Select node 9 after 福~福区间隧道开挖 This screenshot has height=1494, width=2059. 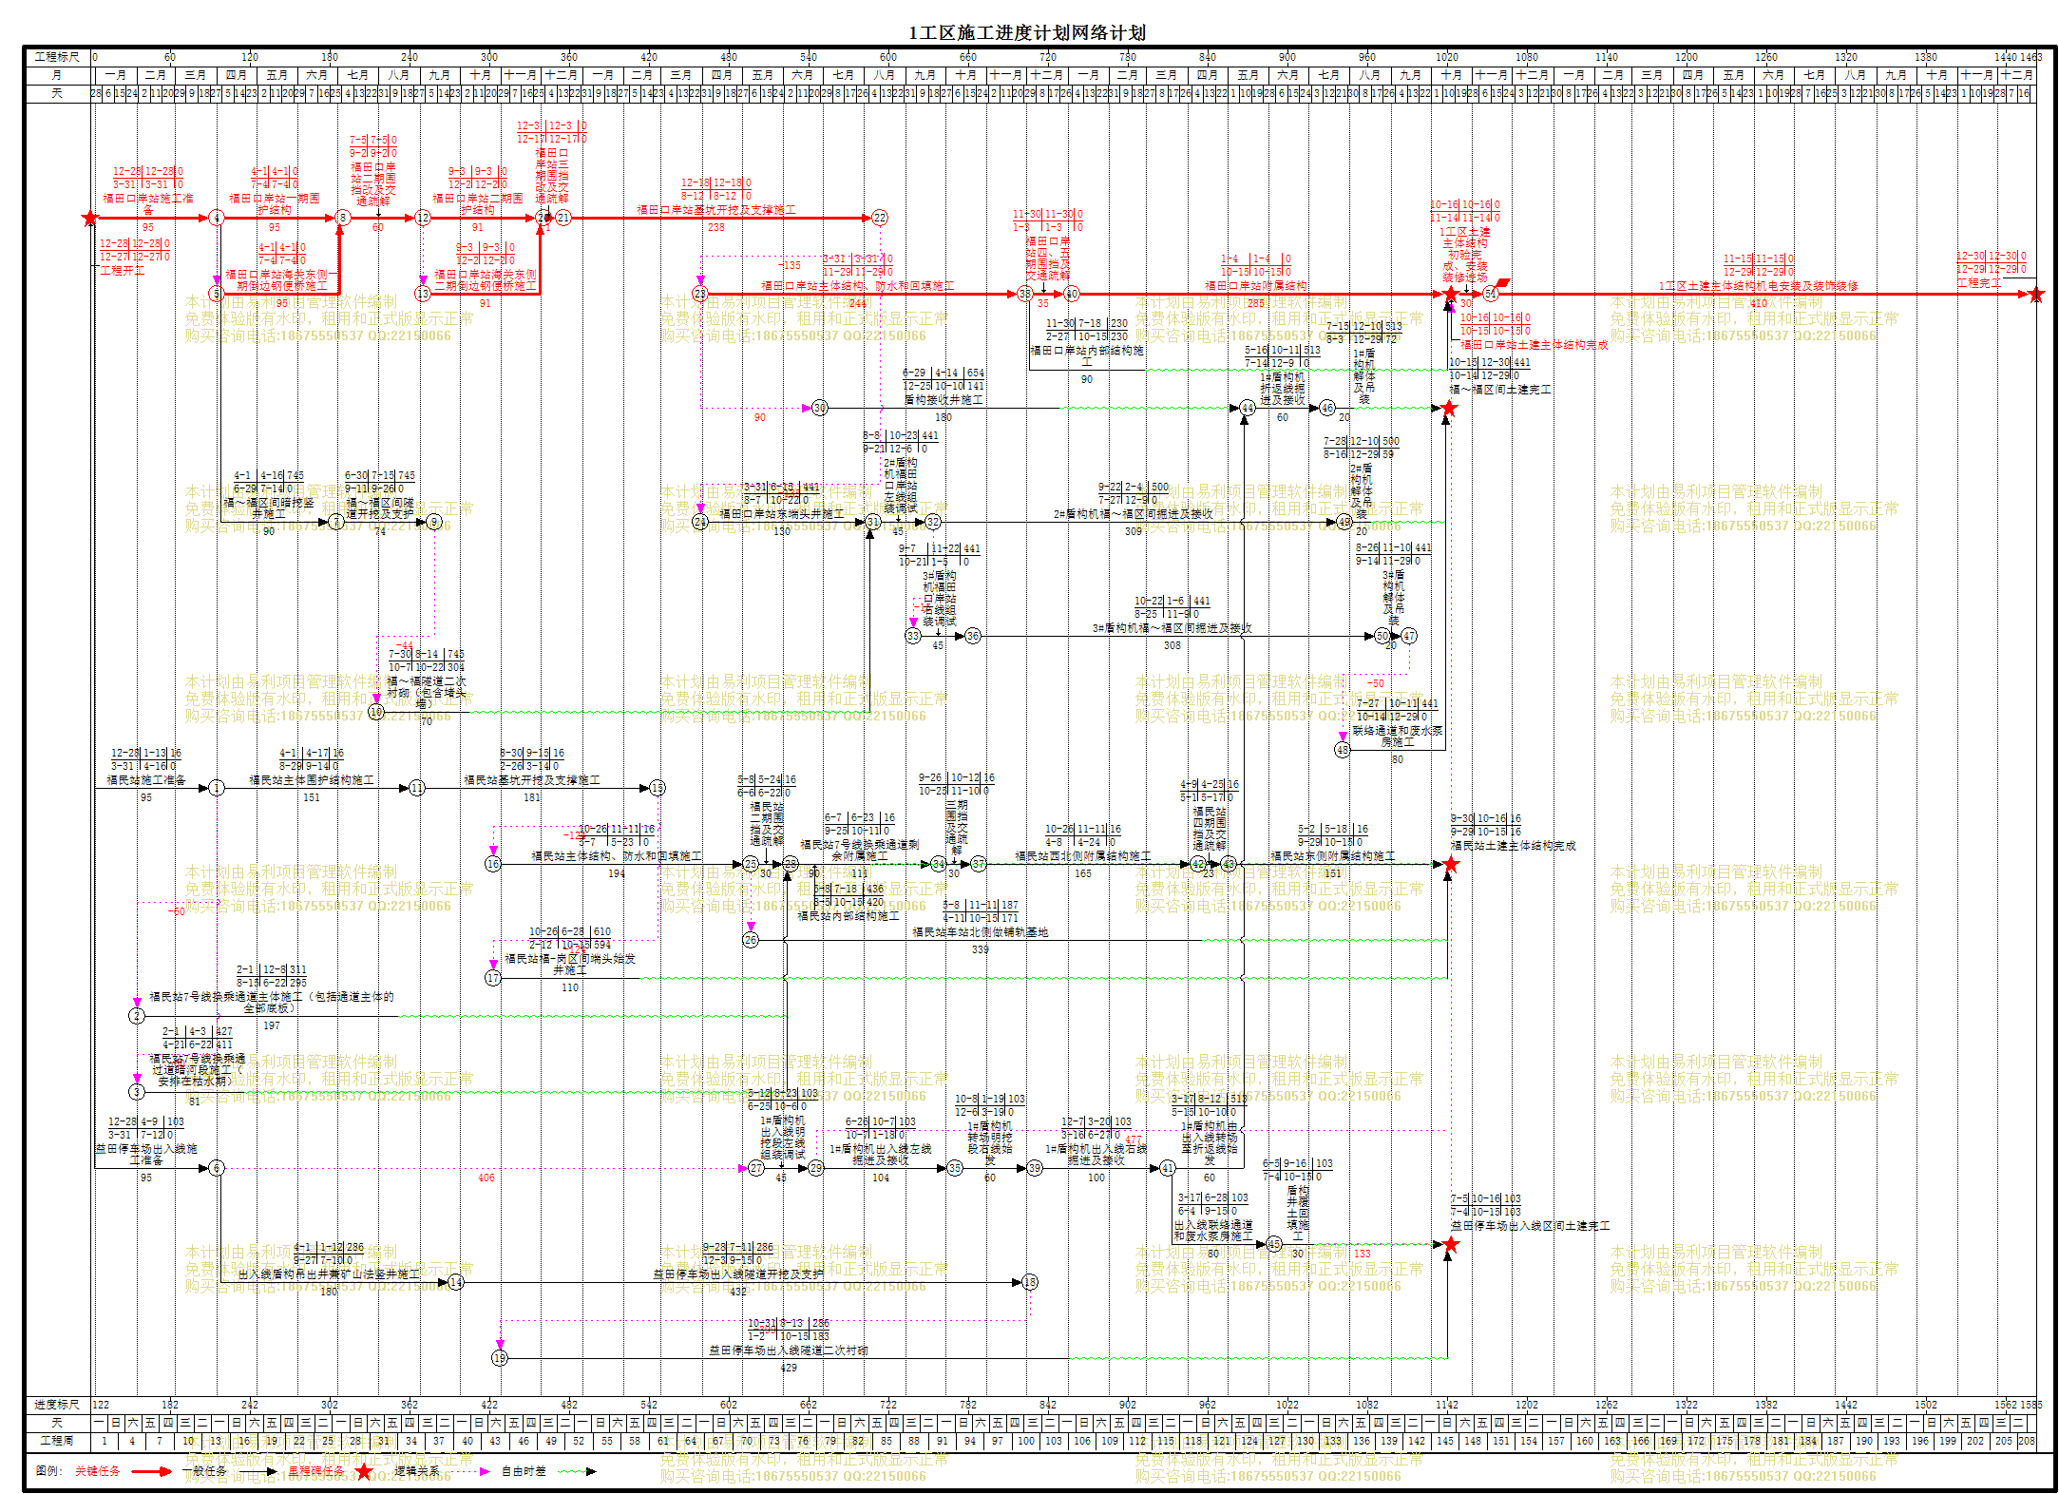tap(434, 523)
